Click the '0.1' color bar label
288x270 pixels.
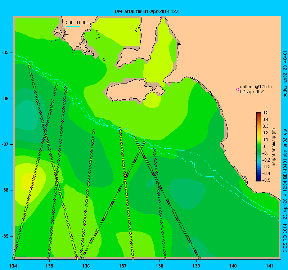[x=265, y=140]
